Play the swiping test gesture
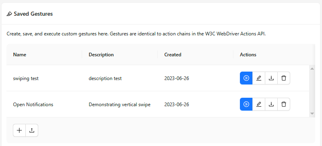The height and width of the screenshot is (146, 322). click(x=246, y=78)
